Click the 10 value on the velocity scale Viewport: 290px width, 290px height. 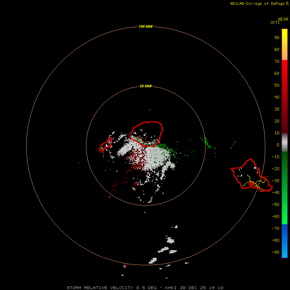tap(277, 133)
